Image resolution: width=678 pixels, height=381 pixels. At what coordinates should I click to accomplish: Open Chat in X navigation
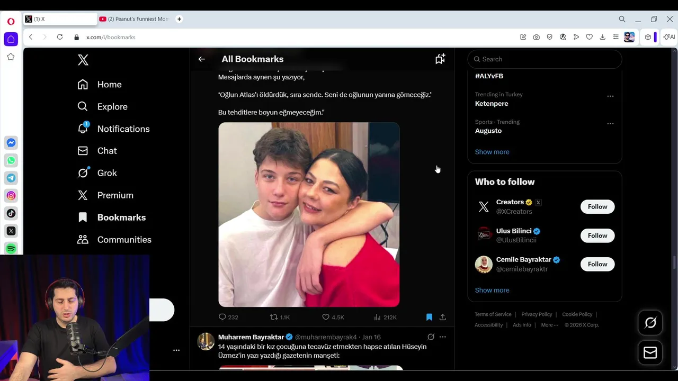coord(97,151)
